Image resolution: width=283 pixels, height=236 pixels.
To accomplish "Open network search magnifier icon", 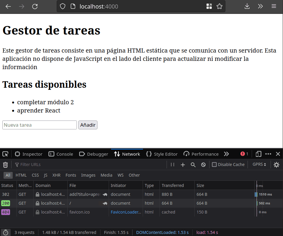I will click(193, 165).
